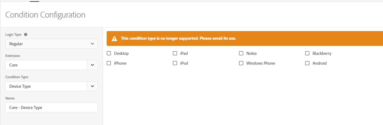Enable the iPhone checkbox
The image size is (383, 125).
pyautogui.click(x=109, y=63)
